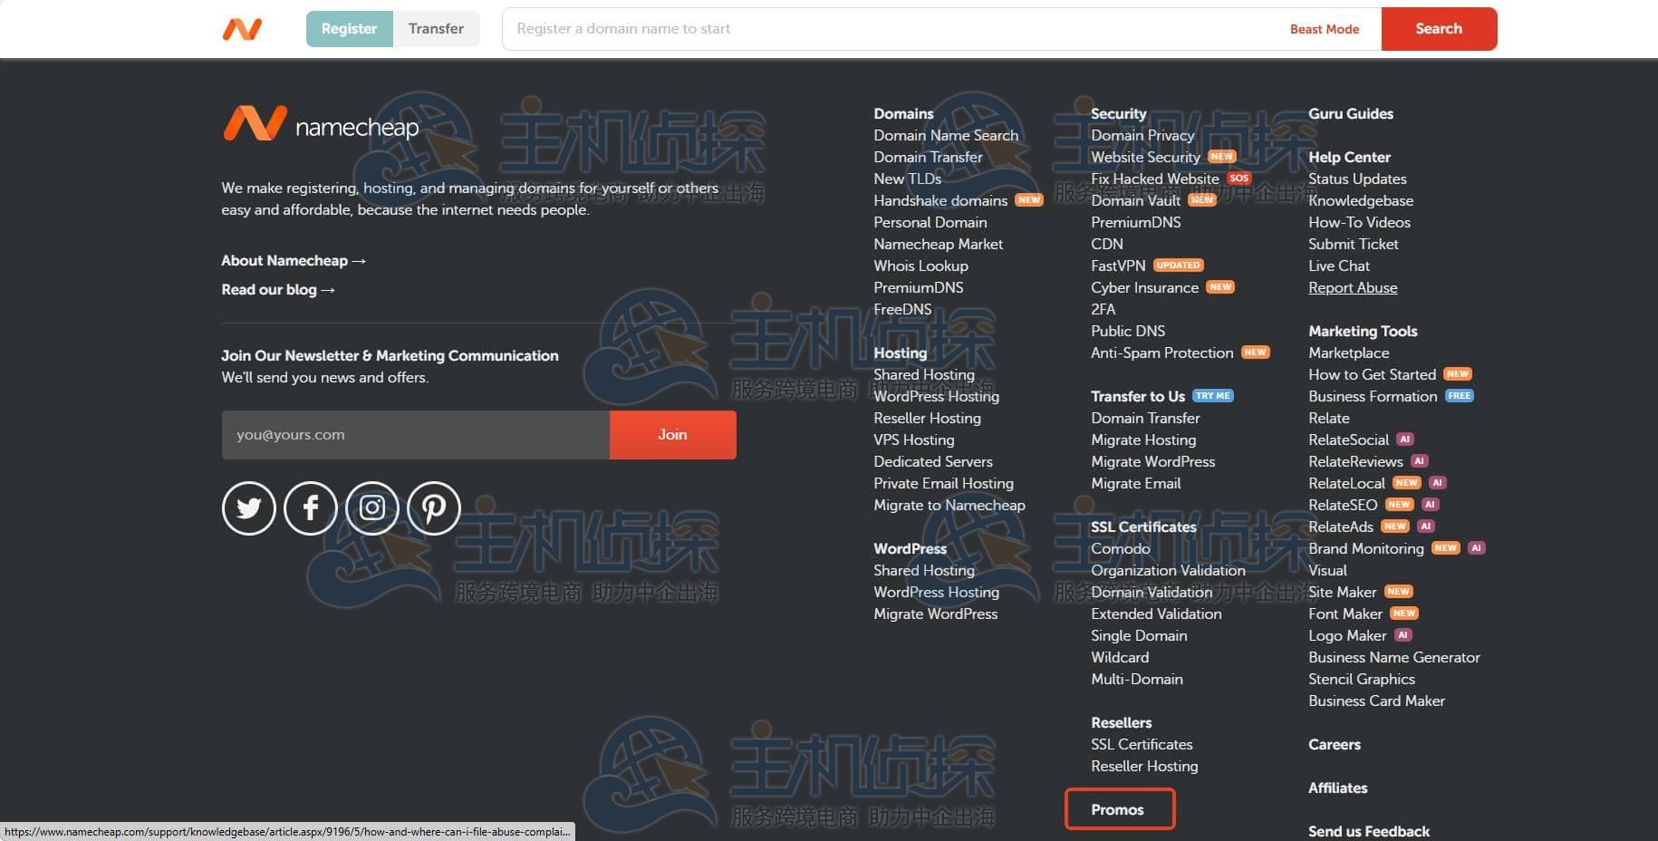The width and height of the screenshot is (1658, 841).
Task: Open Logo Maker link
Action: click(1347, 636)
